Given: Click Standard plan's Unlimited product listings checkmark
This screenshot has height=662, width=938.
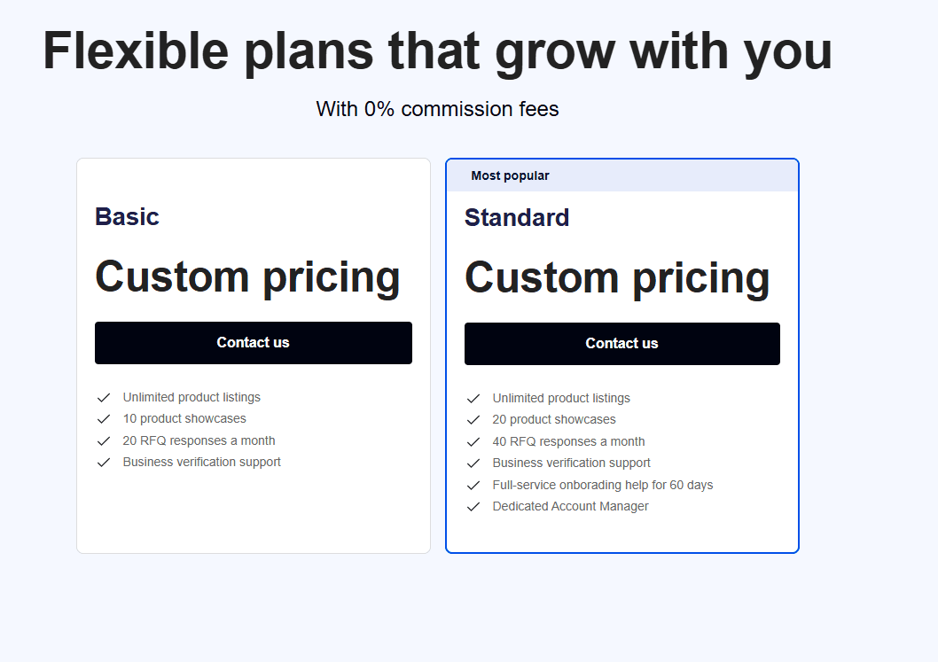Looking at the screenshot, I should 473,398.
